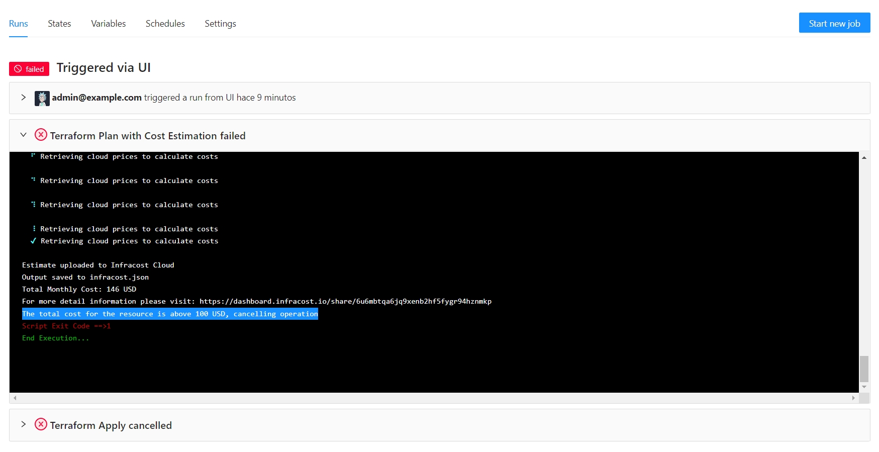Expand the admin@example.com trigger details
Viewport: 879px width, 452px height.
coord(23,98)
